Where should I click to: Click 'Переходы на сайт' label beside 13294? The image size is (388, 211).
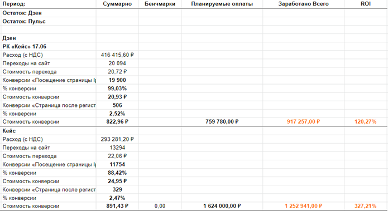click(26, 148)
